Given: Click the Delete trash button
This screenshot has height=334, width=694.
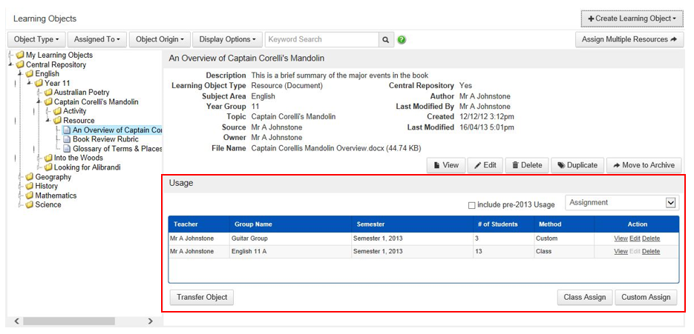Looking at the screenshot, I should (526, 165).
